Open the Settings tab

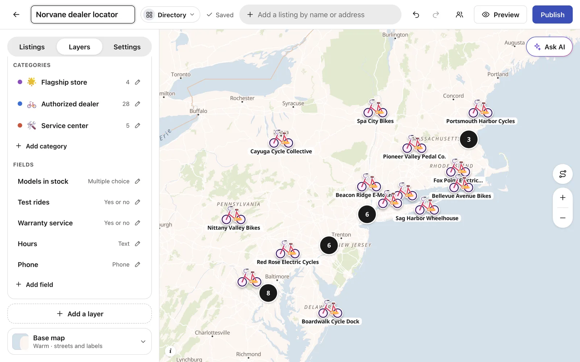click(127, 47)
